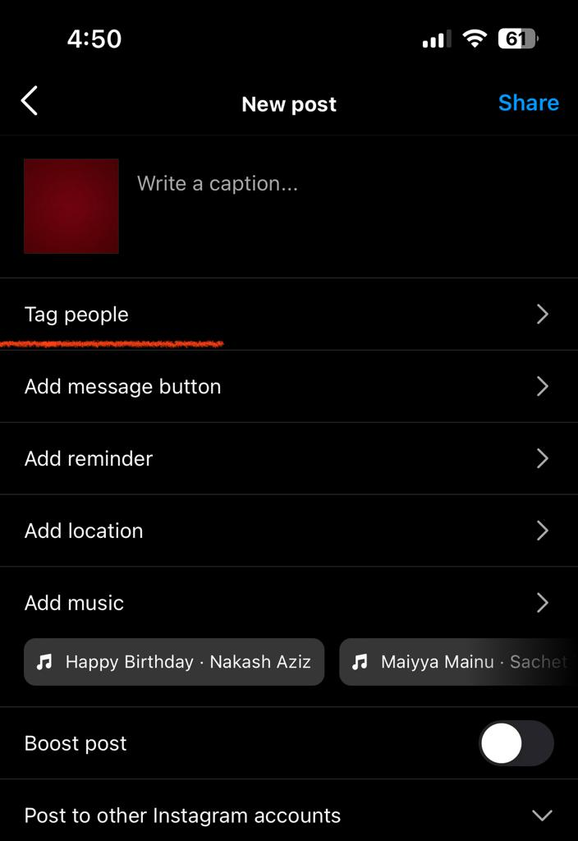Screen dimensions: 578x841
Task: Select the Add location row
Action: (x=289, y=531)
